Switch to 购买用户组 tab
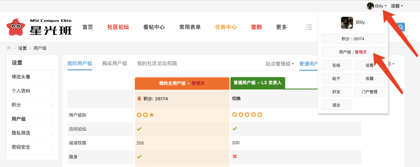The height and width of the screenshot is (167, 420). [114, 64]
